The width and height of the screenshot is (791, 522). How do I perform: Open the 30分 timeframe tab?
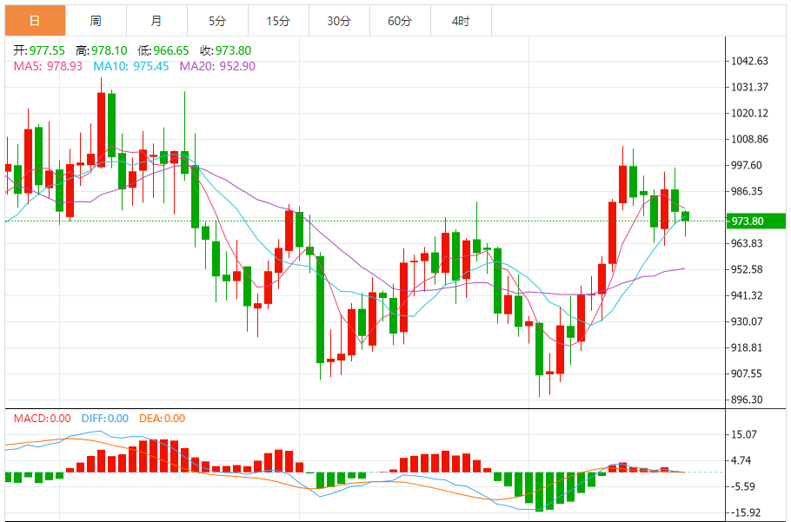pyautogui.click(x=339, y=21)
